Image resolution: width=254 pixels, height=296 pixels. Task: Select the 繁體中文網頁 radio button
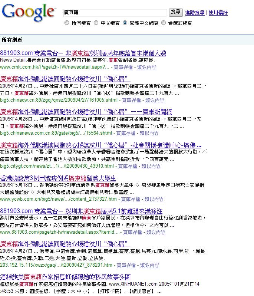point(125,23)
